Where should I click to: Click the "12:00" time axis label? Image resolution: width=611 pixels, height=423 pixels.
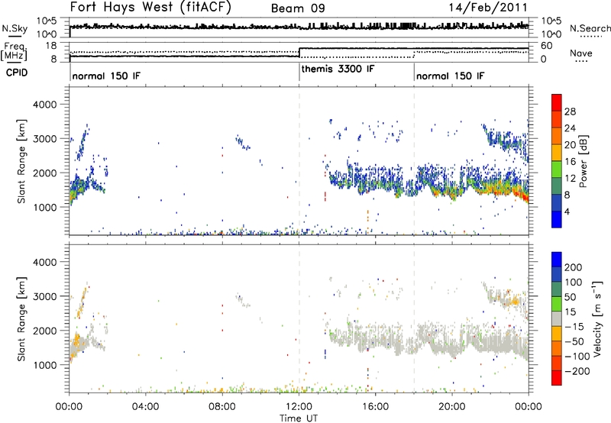tap(299, 407)
